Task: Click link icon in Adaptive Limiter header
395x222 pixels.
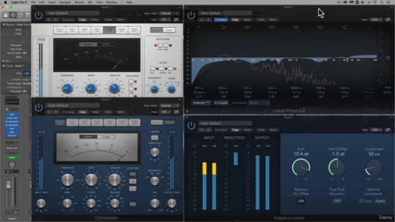Action: [x=388, y=130]
